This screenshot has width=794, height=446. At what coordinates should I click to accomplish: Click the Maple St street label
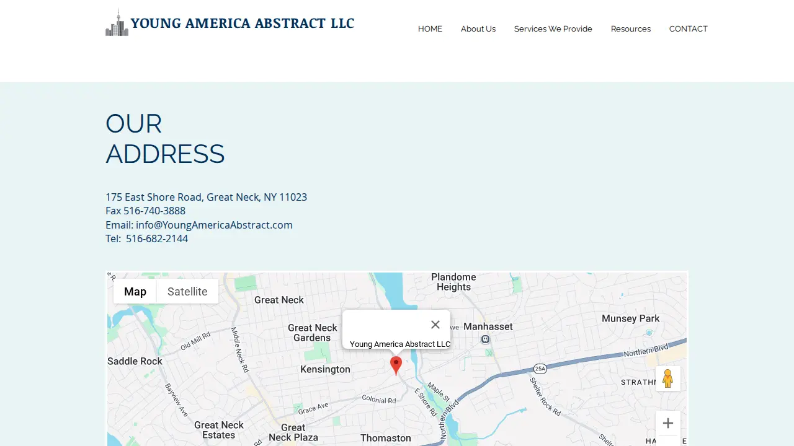tap(439, 391)
